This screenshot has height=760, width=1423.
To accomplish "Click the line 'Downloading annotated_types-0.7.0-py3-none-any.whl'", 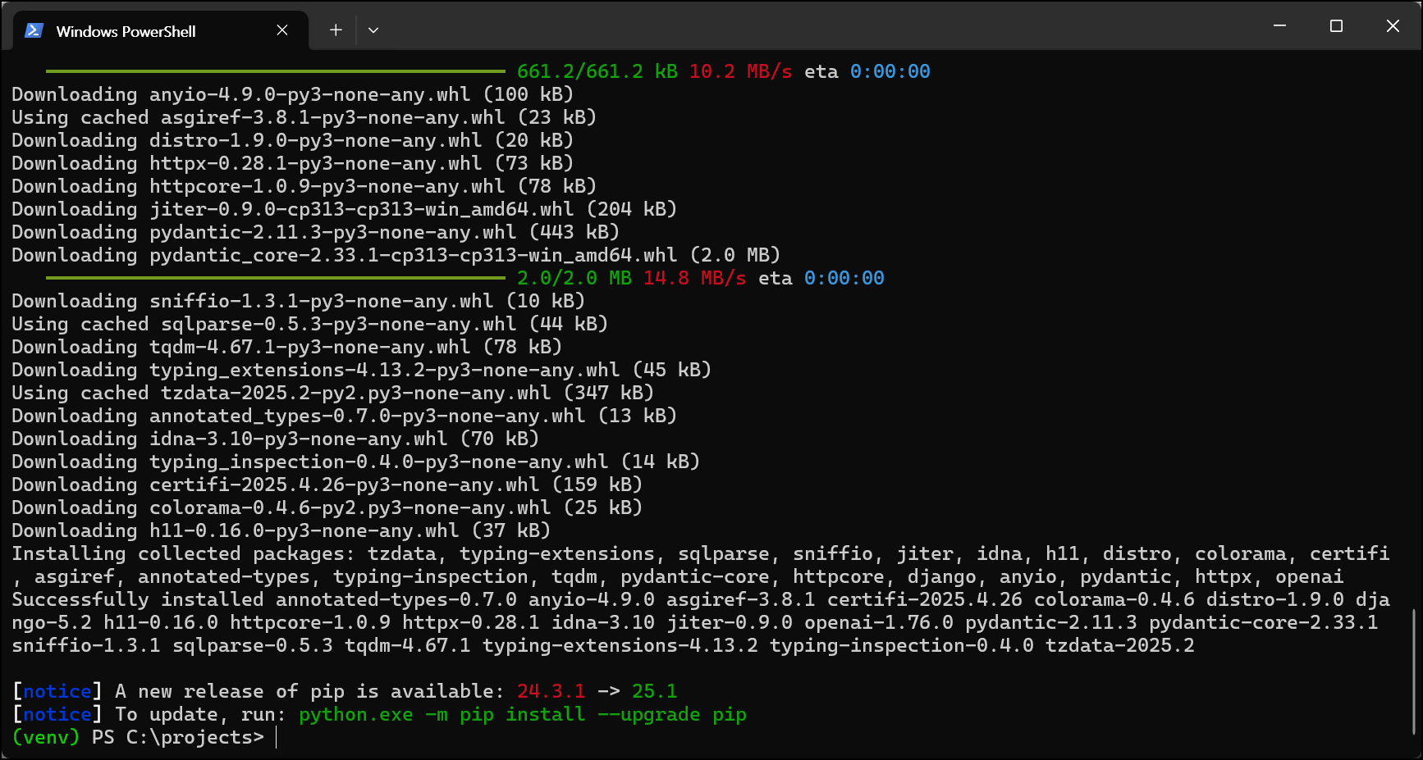I will (345, 416).
